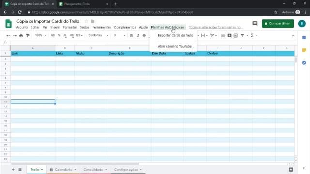Open the Comfortaa font dropdown
Viewport: 310px width, 174px height.
[x=98, y=35]
